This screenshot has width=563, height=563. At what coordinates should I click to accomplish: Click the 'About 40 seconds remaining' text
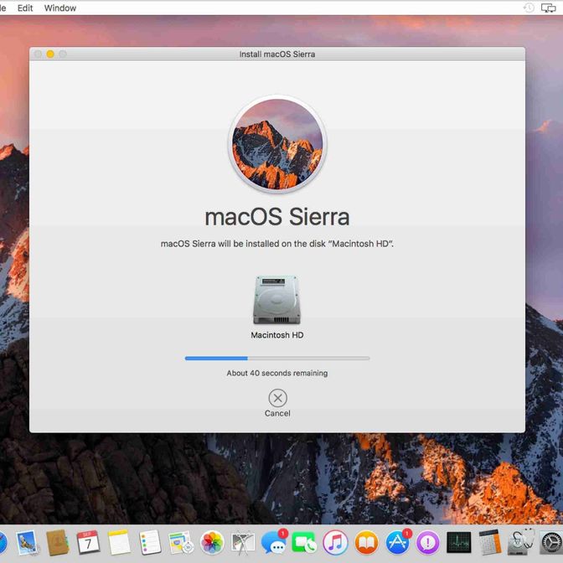[277, 373]
